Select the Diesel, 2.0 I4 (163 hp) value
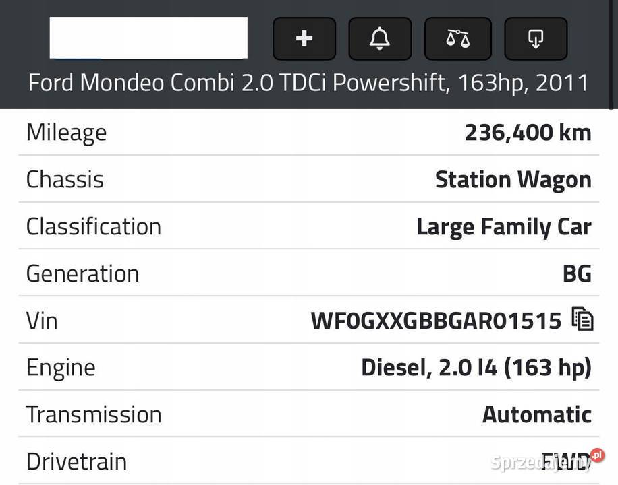 (x=476, y=368)
